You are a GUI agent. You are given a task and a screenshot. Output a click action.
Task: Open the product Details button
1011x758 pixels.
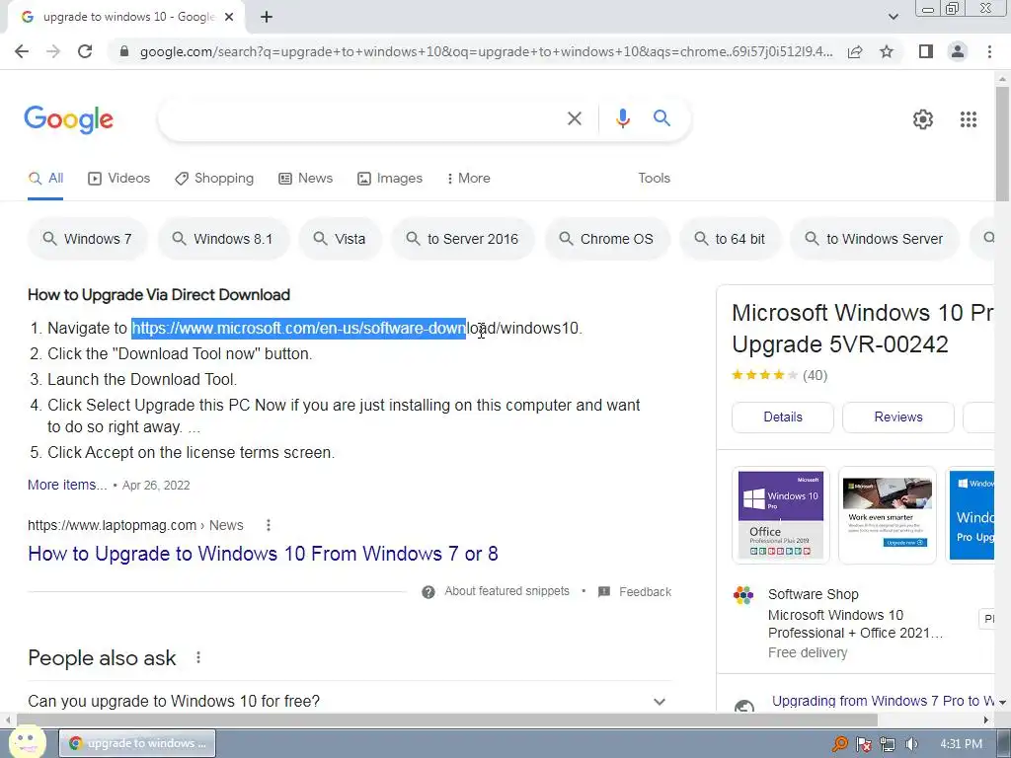click(783, 417)
